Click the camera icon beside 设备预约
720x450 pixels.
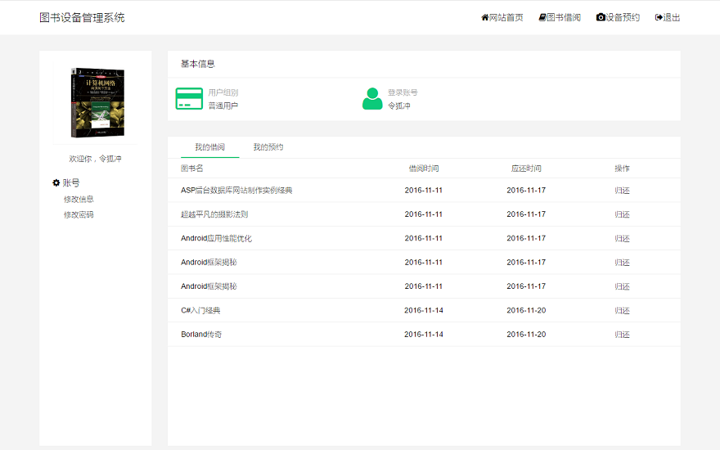pos(601,17)
